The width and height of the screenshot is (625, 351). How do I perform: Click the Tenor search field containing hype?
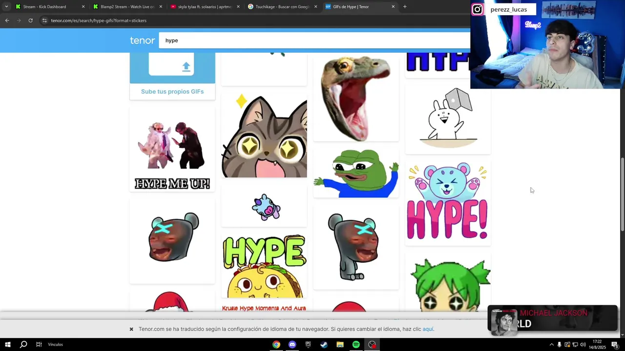point(314,40)
